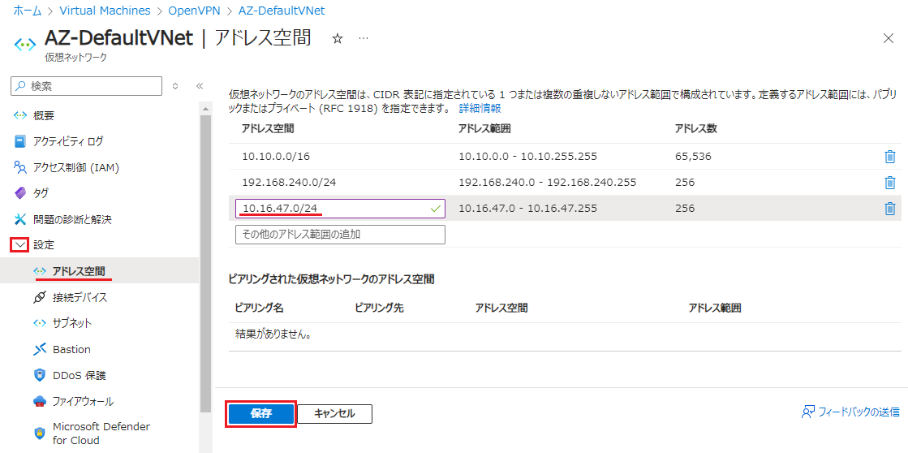Screen dimensions: 908x453
Task: Close the address space blade
Action: [x=888, y=39]
